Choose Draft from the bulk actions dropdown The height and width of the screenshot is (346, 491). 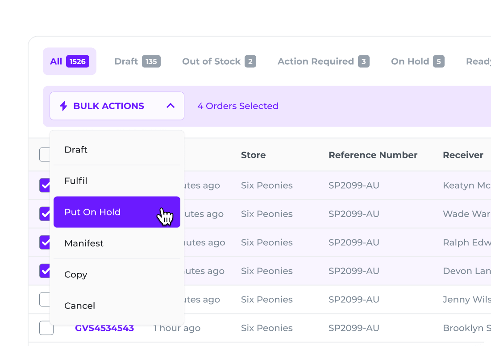(x=76, y=149)
